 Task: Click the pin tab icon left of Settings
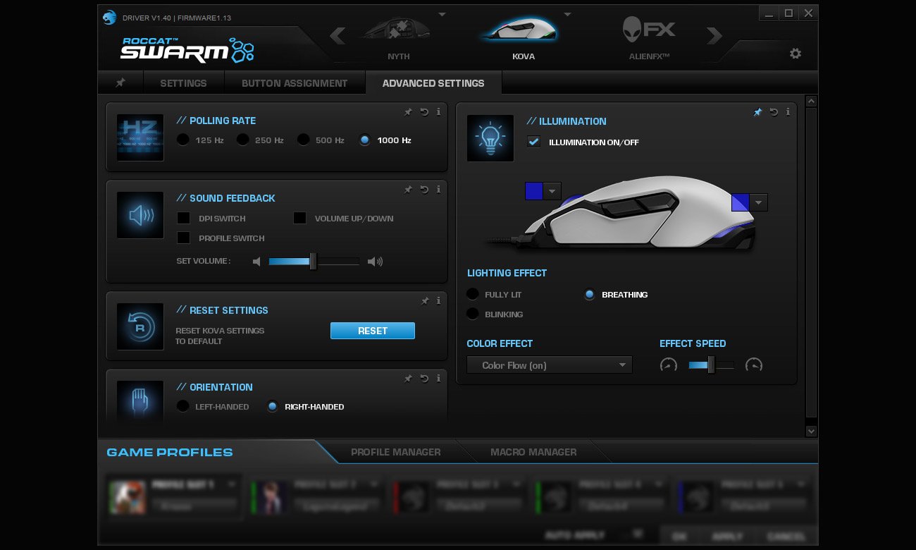120,82
